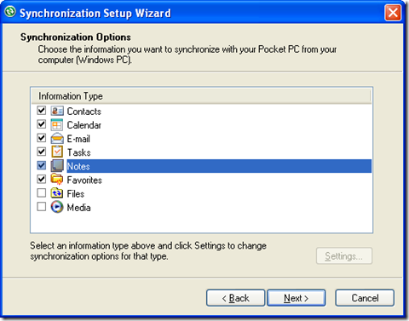Select the E-mail list item label
This screenshot has width=409, height=321.
click(78, 139)
